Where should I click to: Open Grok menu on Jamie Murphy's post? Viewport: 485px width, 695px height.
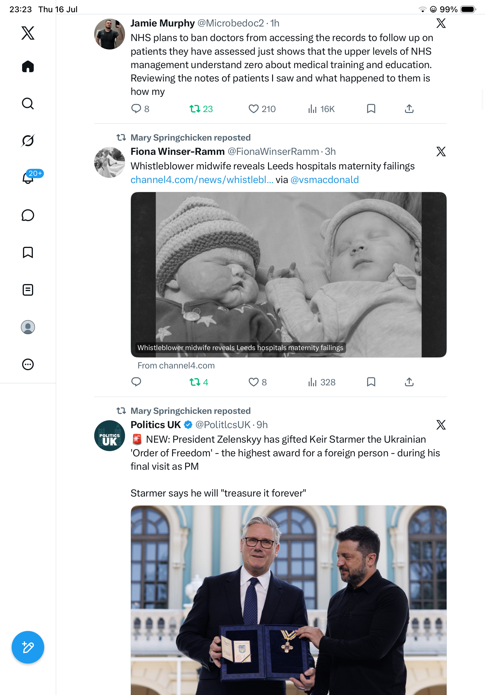[x=441, y=23]
